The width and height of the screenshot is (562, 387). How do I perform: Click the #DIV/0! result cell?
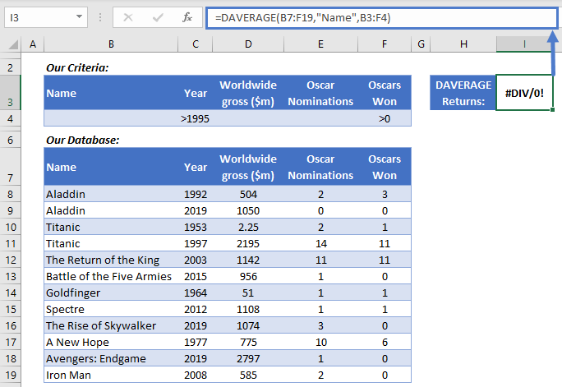tap(524, 93)
